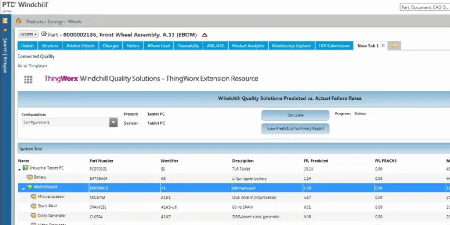This screenshot has width=450, height=225.
Task: Select the Battery tree row name
Action: [40, 178]
